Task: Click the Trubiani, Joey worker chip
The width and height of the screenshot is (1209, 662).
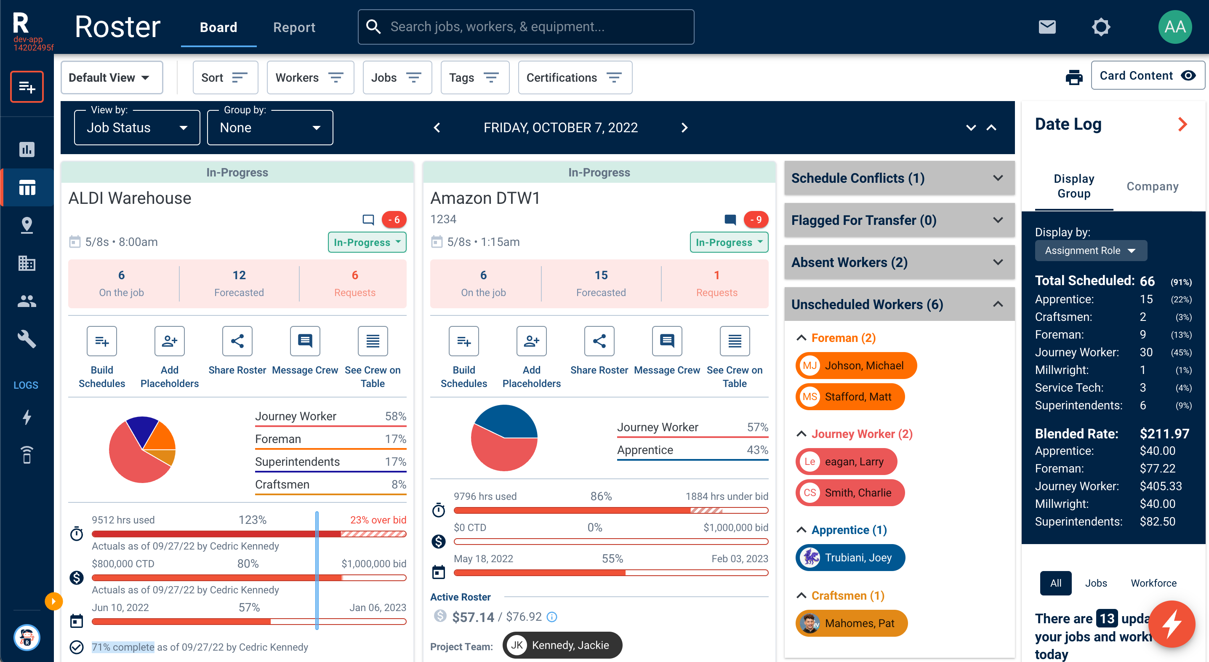Action: 850,557
